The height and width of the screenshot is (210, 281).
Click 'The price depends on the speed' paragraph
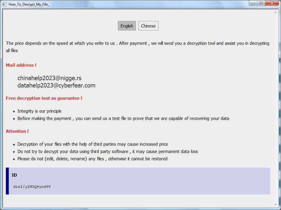click(138, 47)
